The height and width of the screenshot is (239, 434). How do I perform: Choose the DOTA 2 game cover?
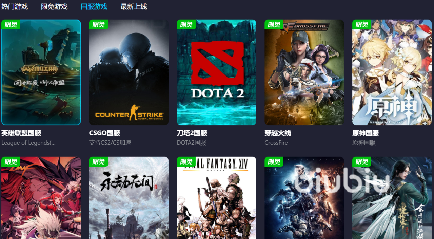216,72
